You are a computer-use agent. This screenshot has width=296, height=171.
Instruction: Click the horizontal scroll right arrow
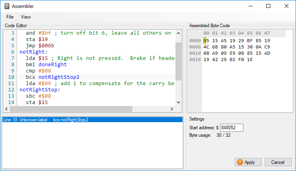pos(172,109)
